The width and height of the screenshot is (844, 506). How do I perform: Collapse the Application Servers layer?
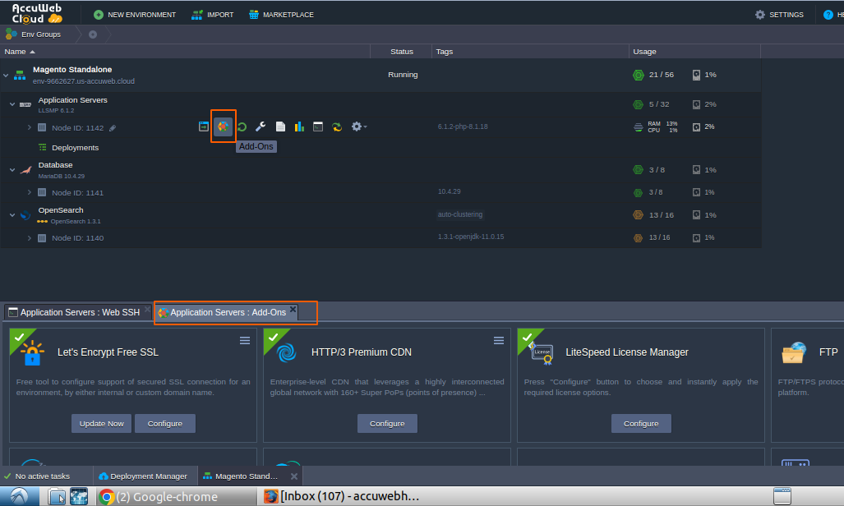12,104
